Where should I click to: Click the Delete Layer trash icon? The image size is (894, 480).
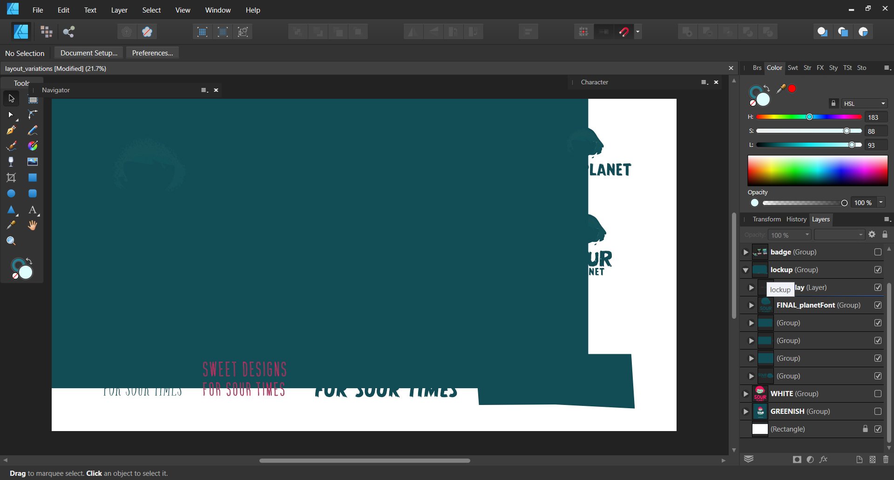886,459
